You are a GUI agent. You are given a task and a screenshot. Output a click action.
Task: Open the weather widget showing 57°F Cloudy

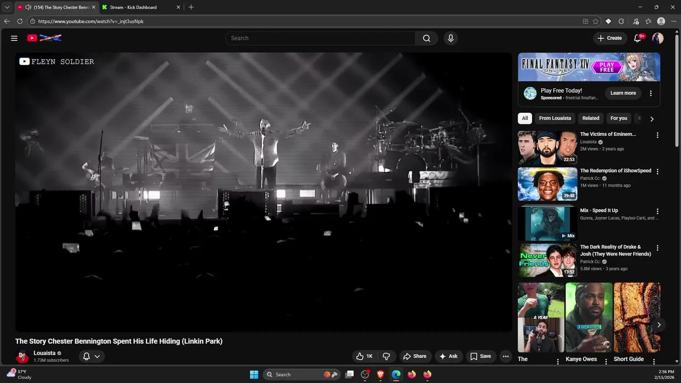[19, 374]
